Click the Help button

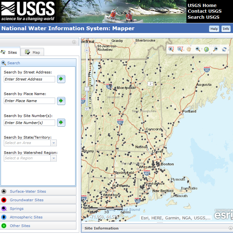pos(214,29)
